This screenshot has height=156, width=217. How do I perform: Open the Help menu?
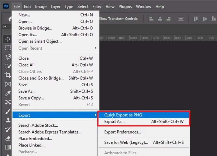point(160,7)
